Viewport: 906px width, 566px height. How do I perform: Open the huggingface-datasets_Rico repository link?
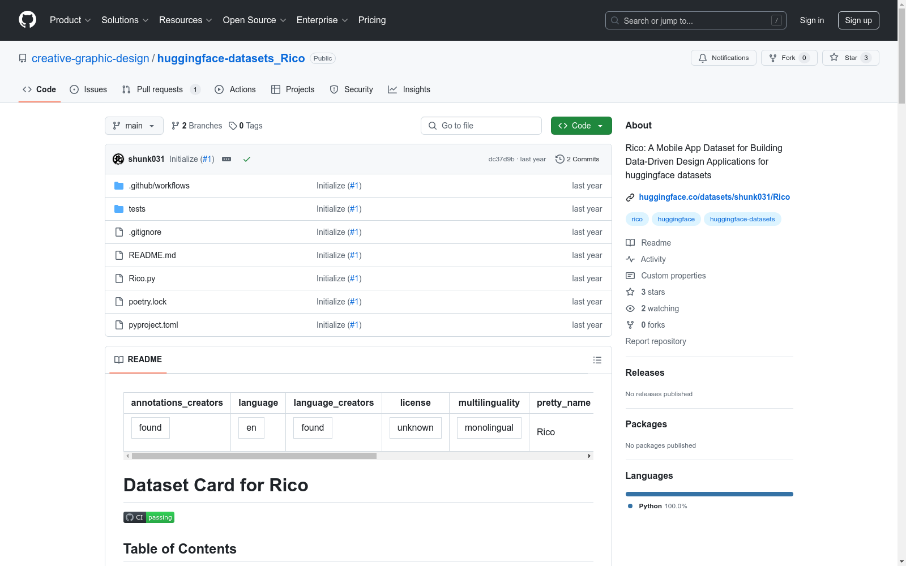231,58
